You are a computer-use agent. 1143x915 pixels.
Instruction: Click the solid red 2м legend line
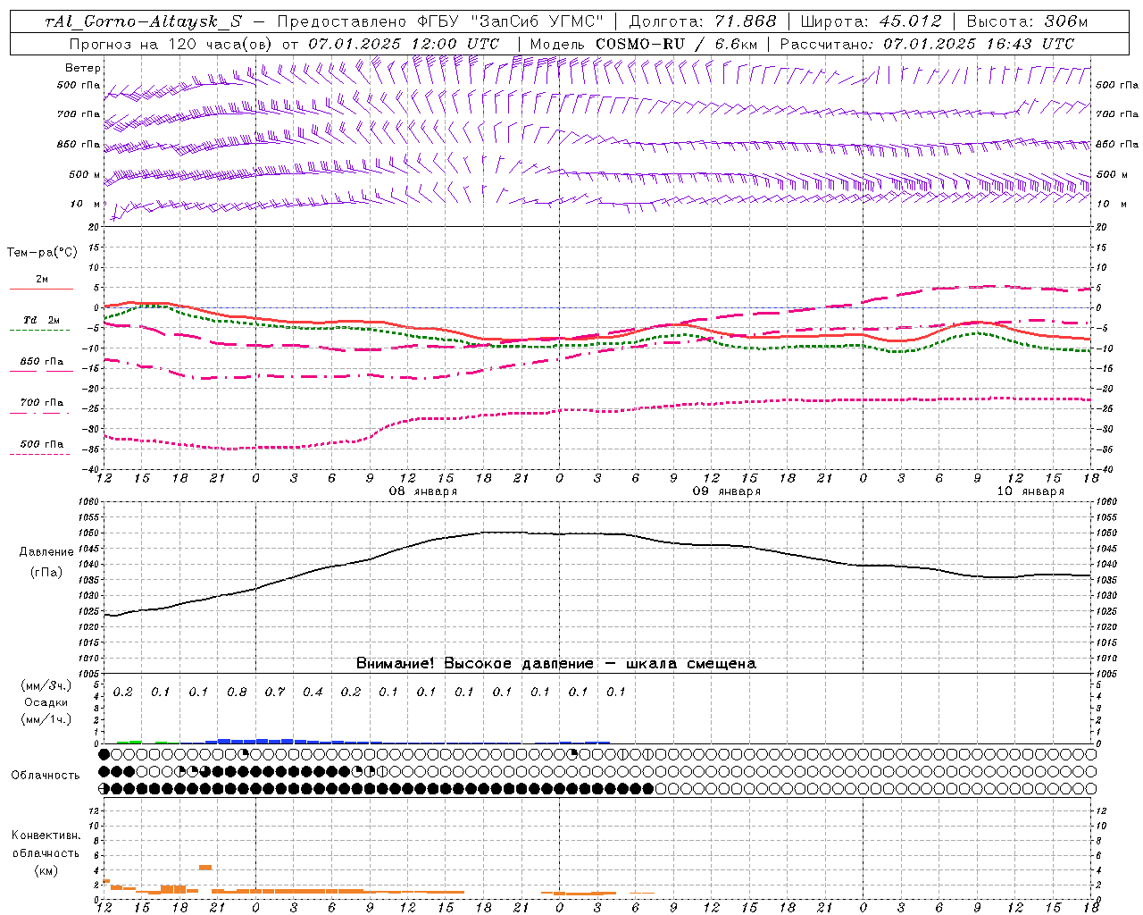coord(41,290)
